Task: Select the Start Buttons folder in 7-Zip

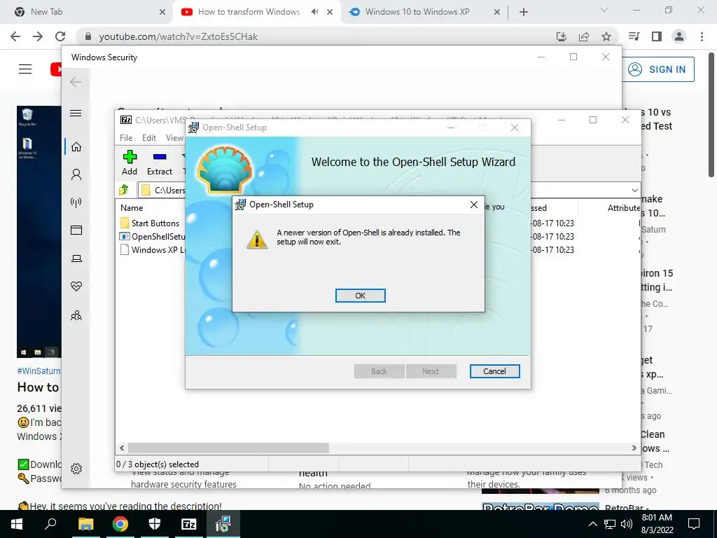Action: (150, 223)
